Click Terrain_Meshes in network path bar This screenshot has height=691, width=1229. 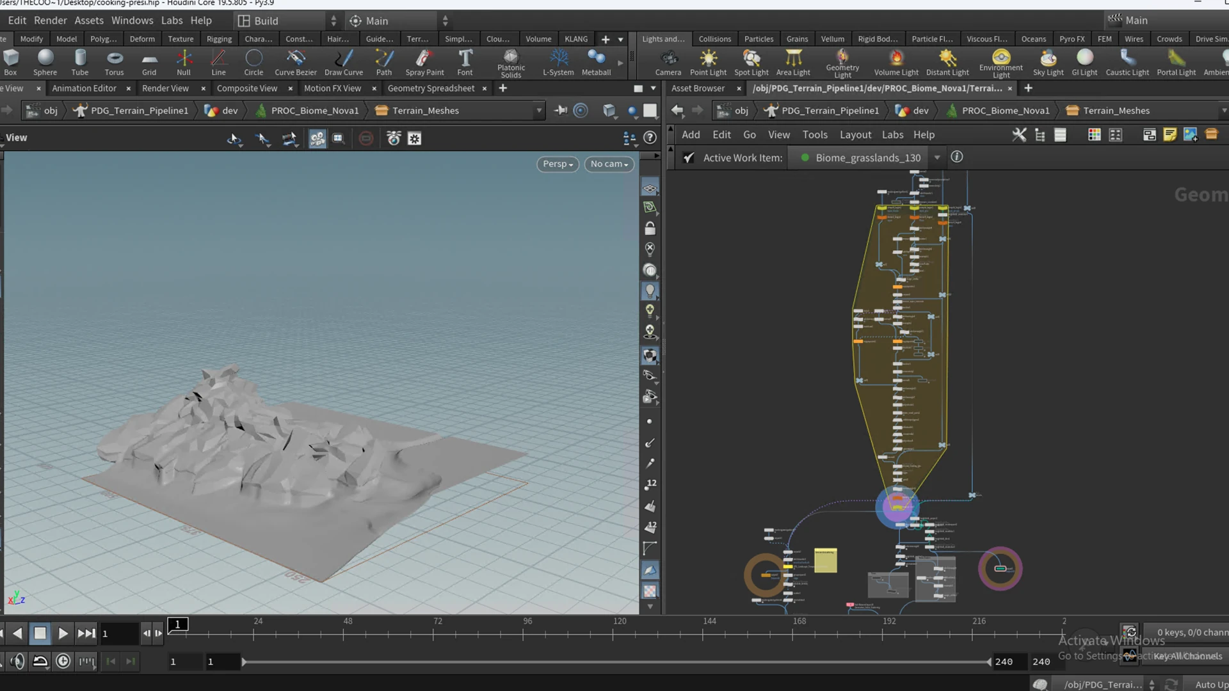[x=1116, y=110]
